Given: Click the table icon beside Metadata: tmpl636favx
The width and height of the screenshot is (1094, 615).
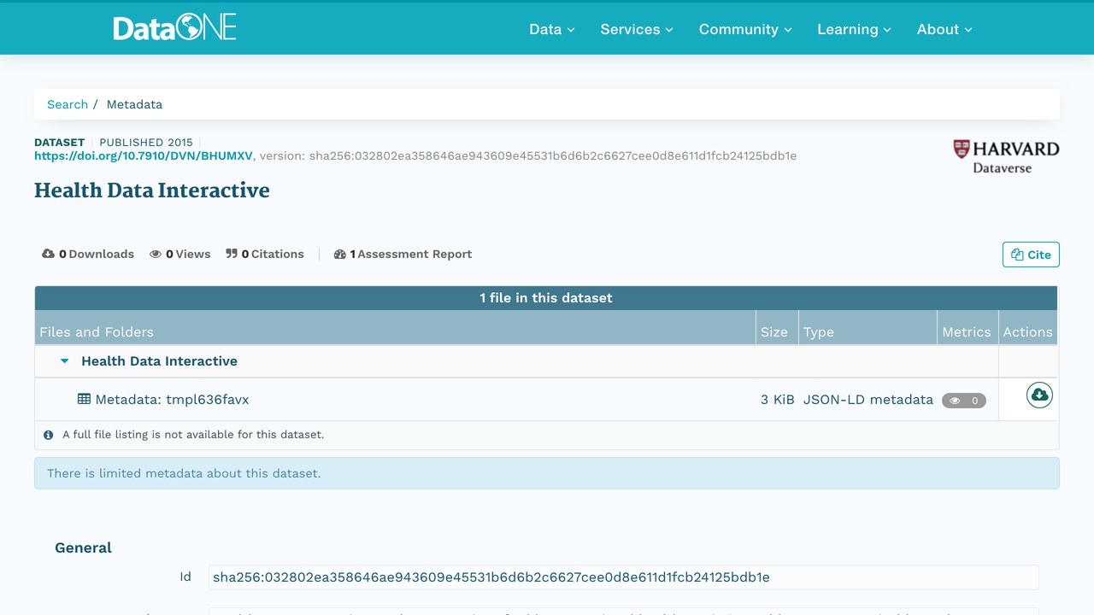Looking at the screenshot, I should [x=84, y=399].
